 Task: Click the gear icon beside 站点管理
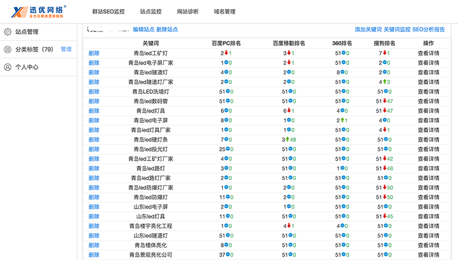point(7,32)
